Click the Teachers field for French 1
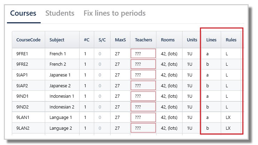 143,54
